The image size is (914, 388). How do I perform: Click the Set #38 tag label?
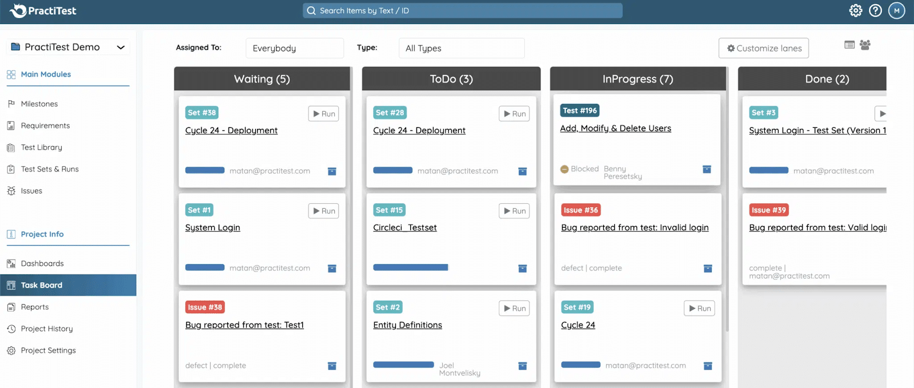click(202, 113)
